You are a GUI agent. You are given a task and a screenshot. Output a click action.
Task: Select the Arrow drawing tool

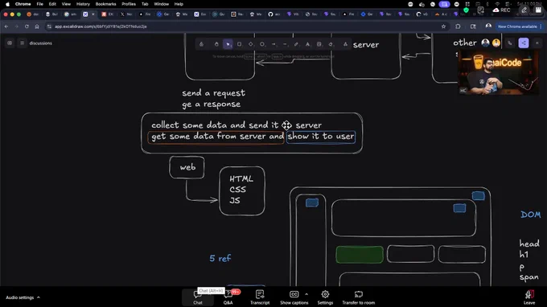(273, 44)
